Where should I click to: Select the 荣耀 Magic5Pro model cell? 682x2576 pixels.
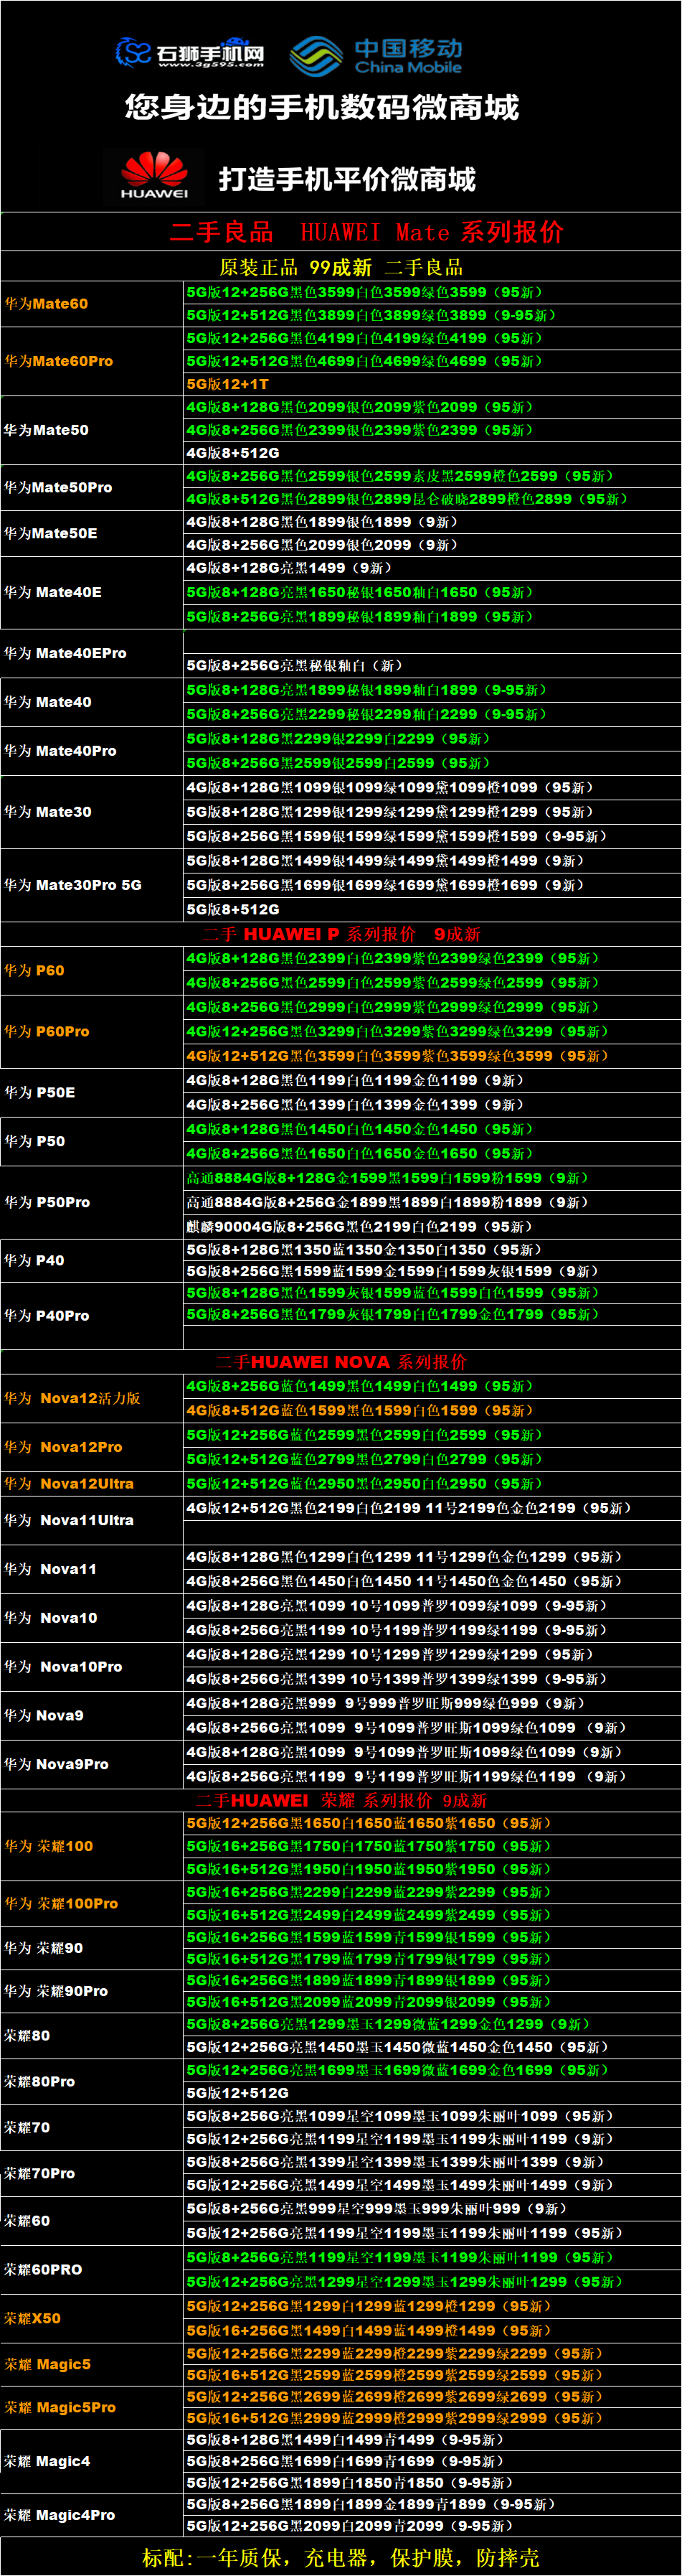(91, 2407)
